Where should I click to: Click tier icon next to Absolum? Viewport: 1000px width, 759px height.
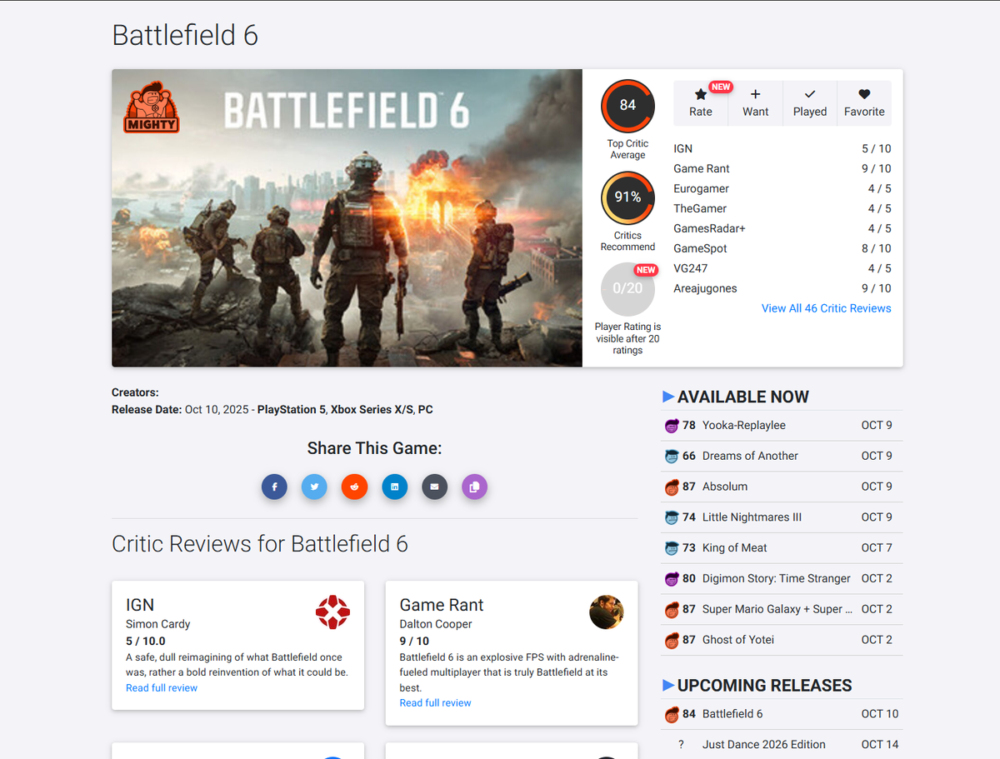tap(672, 487)
